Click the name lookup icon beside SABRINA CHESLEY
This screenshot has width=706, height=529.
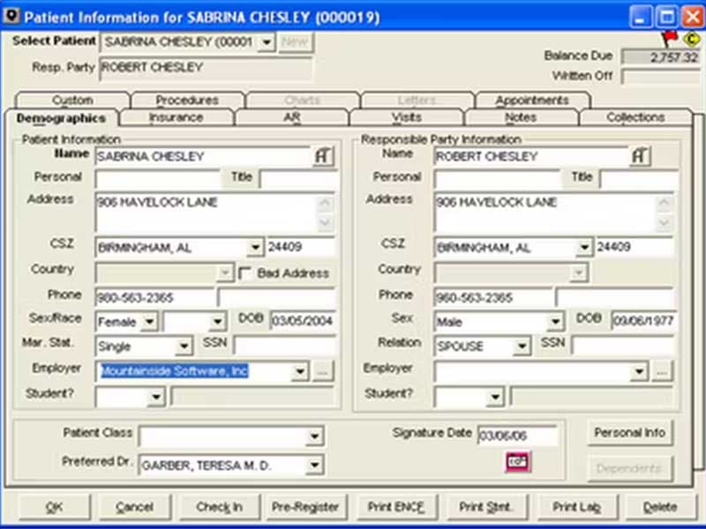pyautogui.click(x=323, y=156)
